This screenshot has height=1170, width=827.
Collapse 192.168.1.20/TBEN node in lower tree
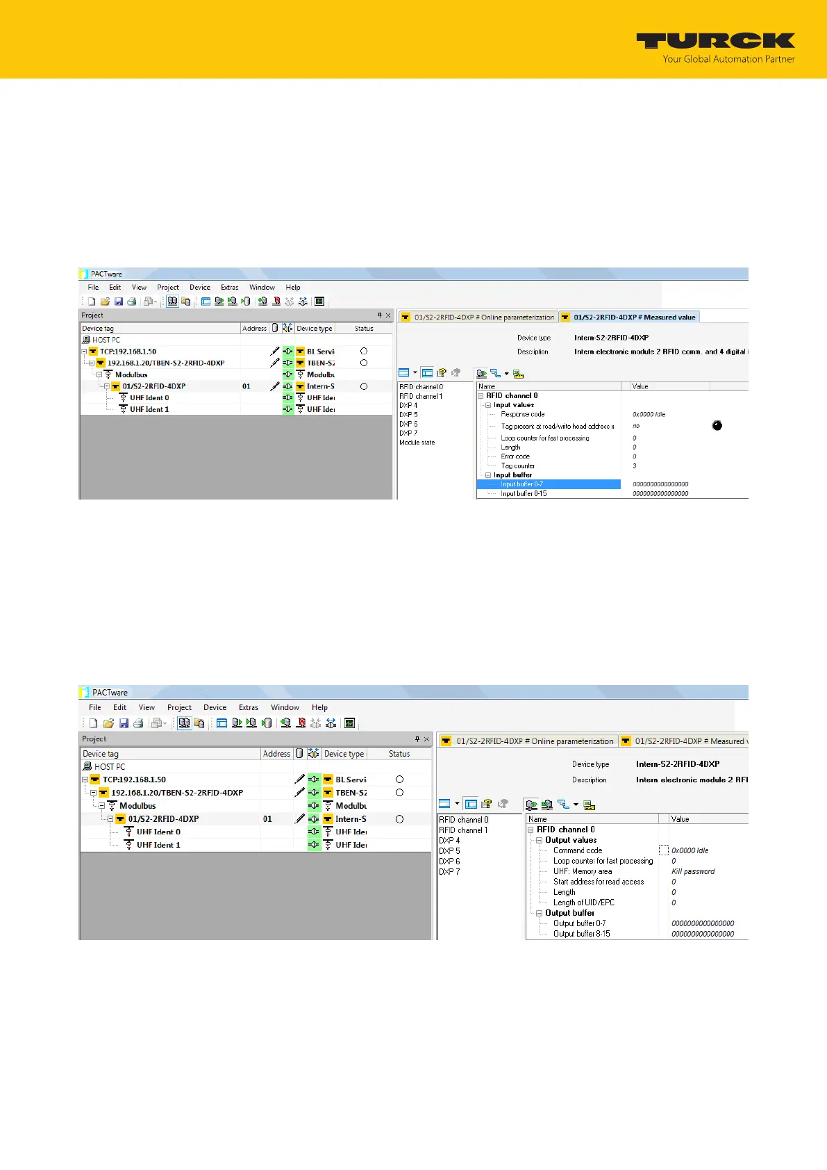(x=94, y=793)
